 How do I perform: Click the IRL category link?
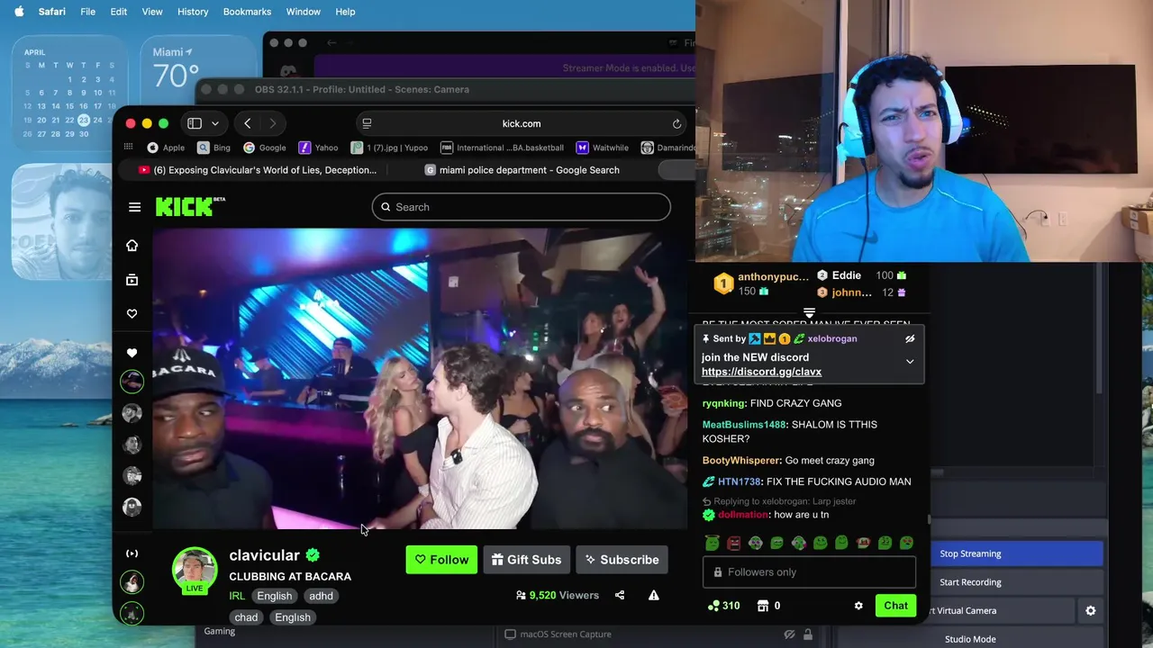click(237, 596)
